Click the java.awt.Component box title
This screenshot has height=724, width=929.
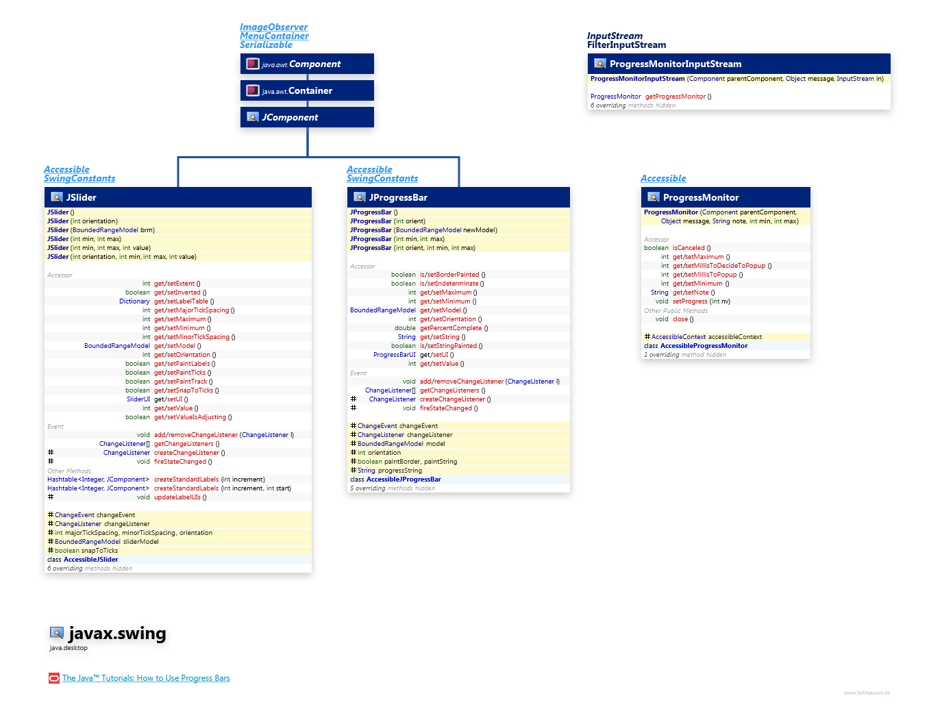click(x=301, y=64)
